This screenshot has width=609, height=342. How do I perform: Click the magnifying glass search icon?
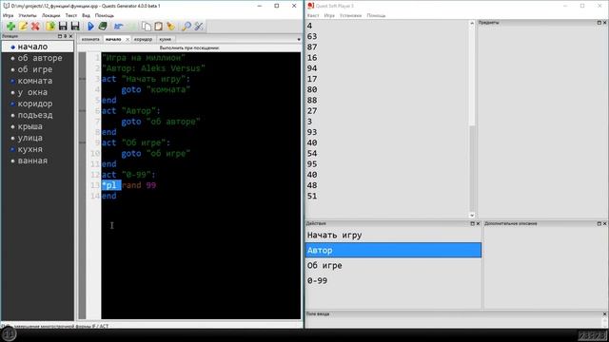[187, 26]
